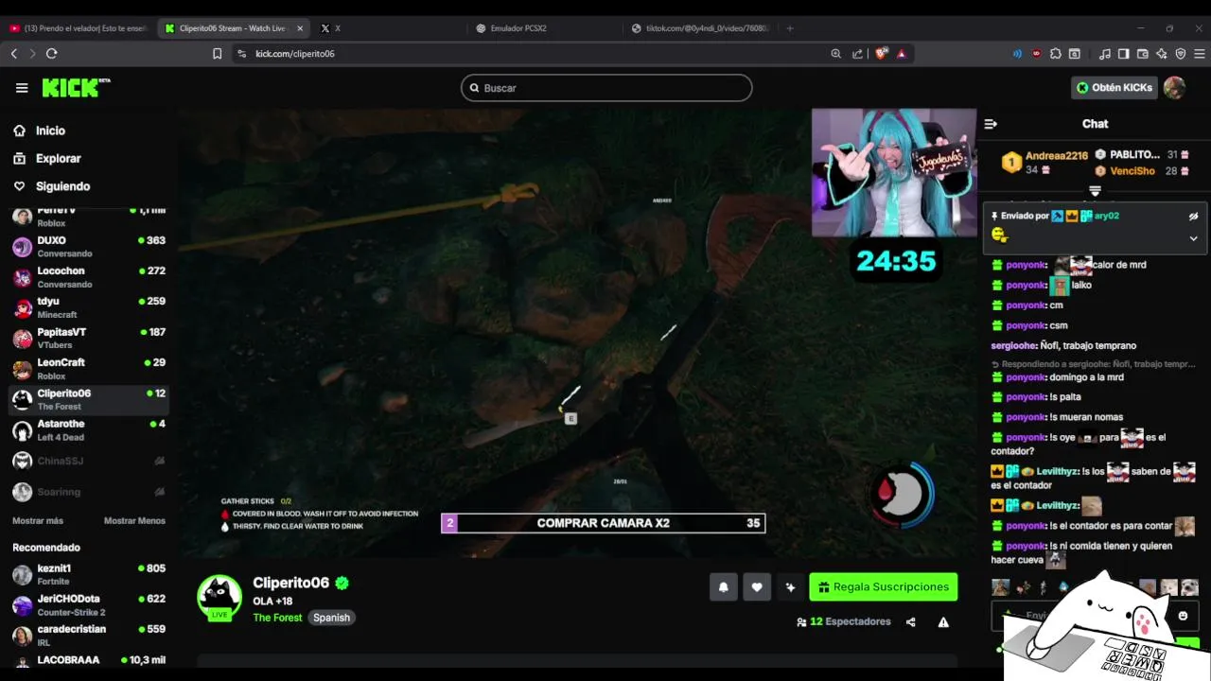Open Brave Rewards triangle icon
The height and width of the screenshot is (681, 1211).
[x=902, y=54]
